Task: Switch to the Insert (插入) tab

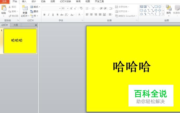Action: pyautogui.click(x=24, y=1)
